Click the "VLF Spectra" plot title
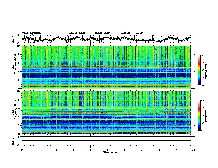Image resolution: width=218 pixels, height=168 pixels. (x=31, y=33)
